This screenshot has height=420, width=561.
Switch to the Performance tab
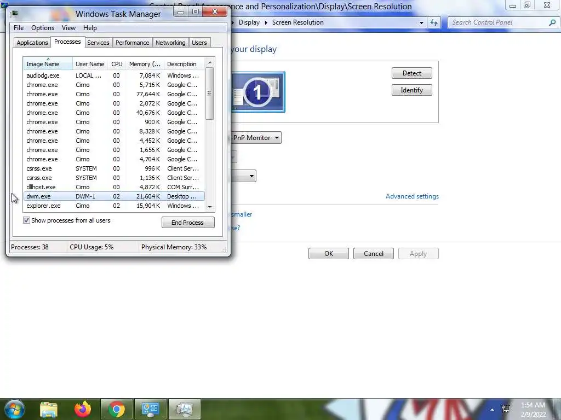coord(132,43)
